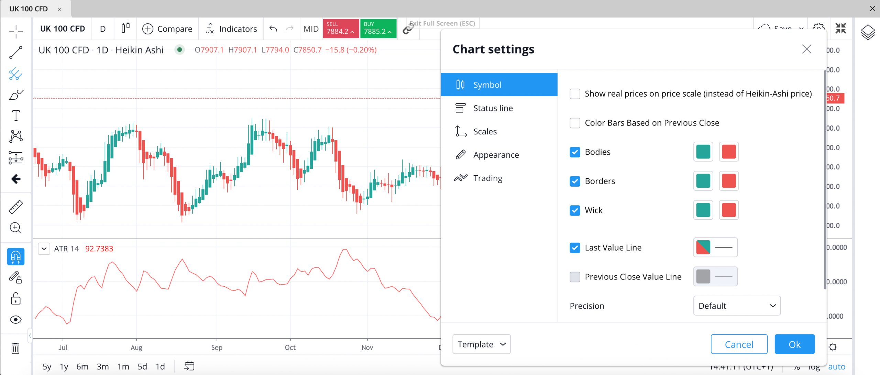Open the Indicators menu

click(231, 29)
